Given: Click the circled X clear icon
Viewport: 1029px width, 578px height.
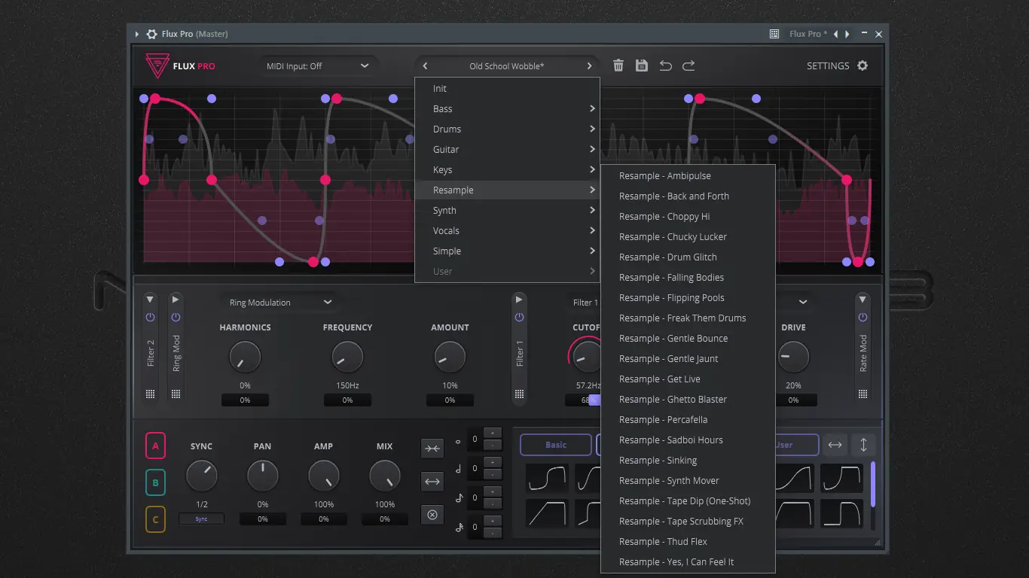Looking at the screenshot, I should coord(432,515).
